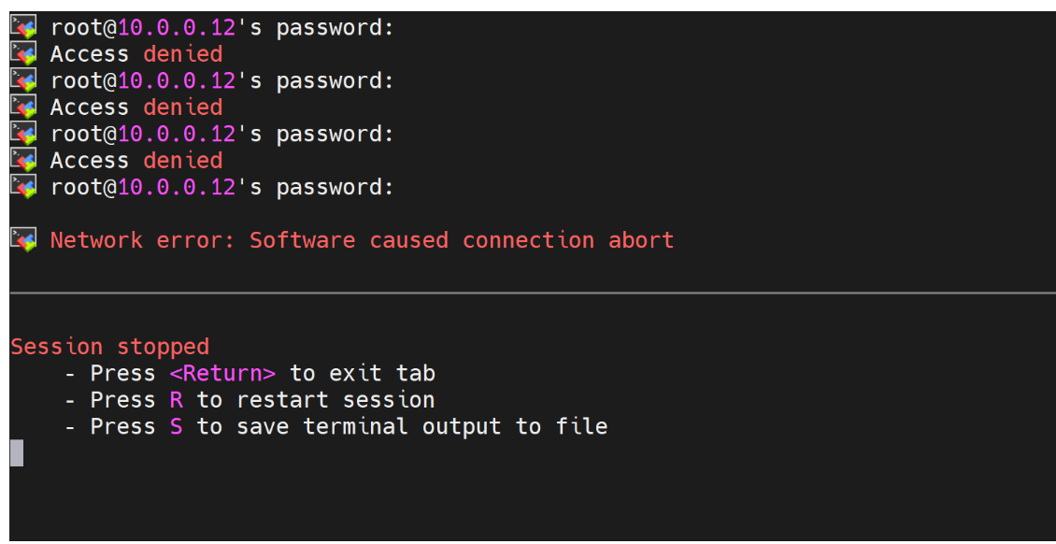The image size is (1056, 544).
Task: Click icon beside second Access denied line
Action: (x=24, y=107)
